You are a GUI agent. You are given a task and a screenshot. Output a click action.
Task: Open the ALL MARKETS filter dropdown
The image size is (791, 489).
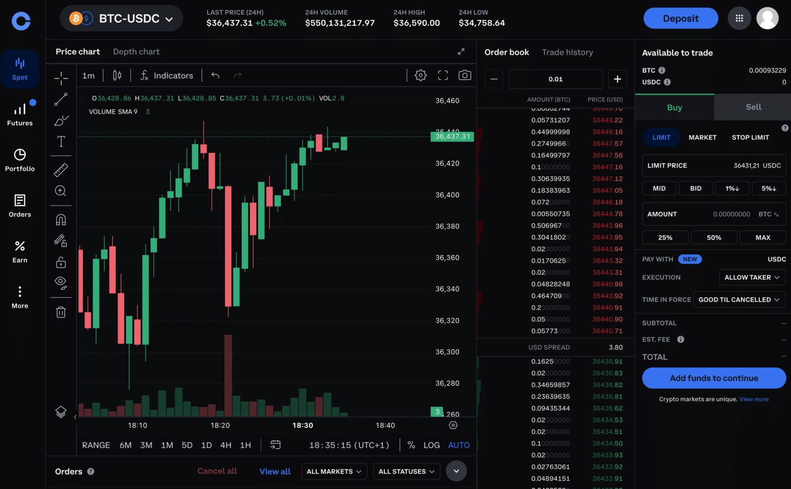coord(334,471)
